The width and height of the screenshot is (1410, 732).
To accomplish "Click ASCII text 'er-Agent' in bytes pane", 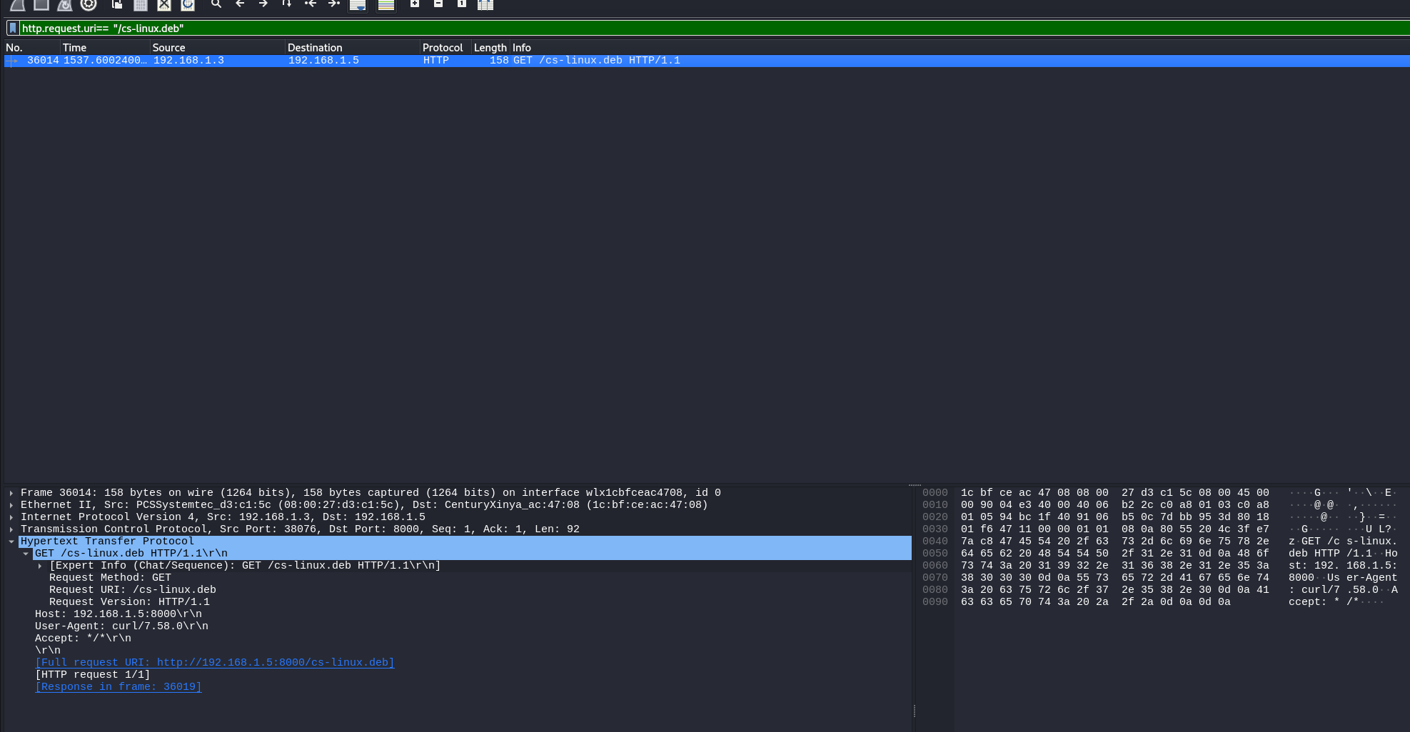I will [1371, 578].
